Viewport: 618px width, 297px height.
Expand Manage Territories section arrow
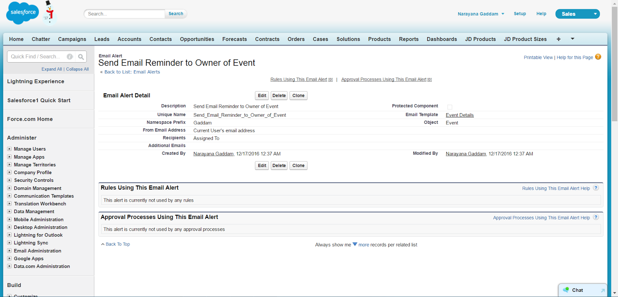(9, 165)
